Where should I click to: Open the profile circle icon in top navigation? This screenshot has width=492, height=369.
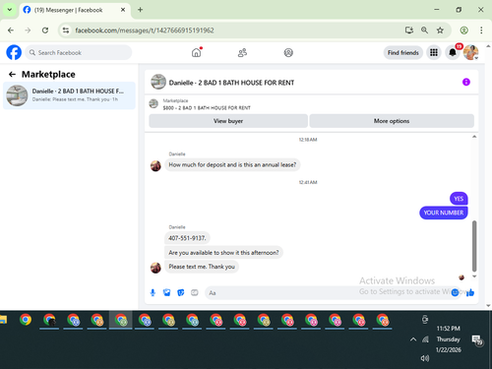click(x=288, y=52)
